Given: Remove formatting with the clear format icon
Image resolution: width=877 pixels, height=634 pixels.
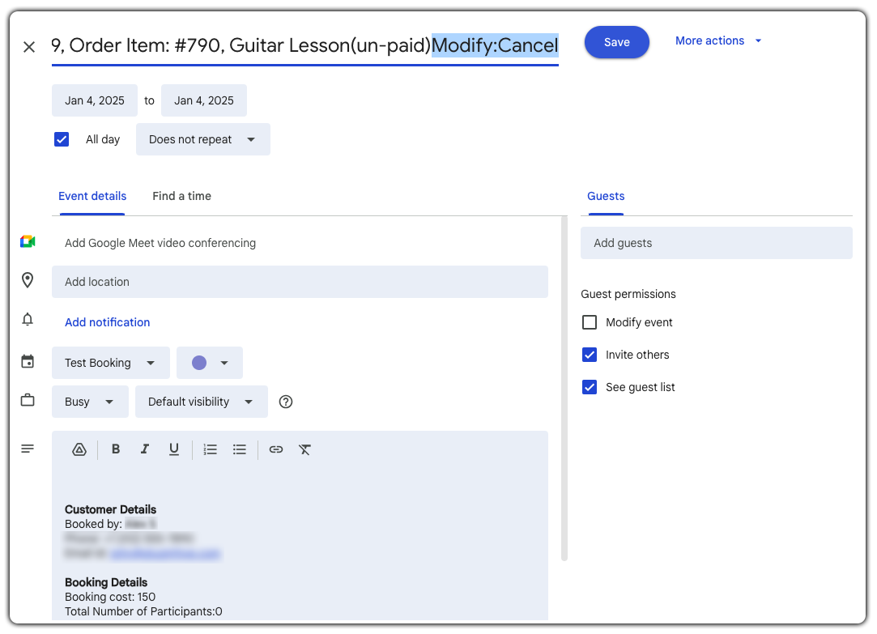Looking at the screenshot, I should point(304,449).
